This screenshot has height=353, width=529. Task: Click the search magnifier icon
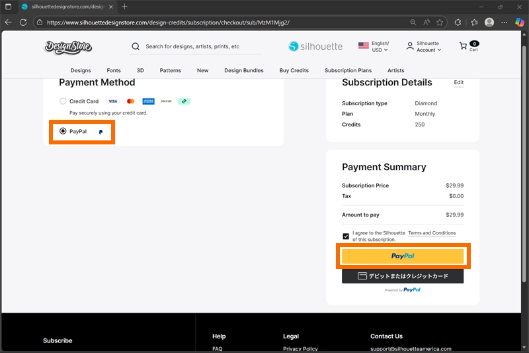pyautogui.click(x=136, y=47)
